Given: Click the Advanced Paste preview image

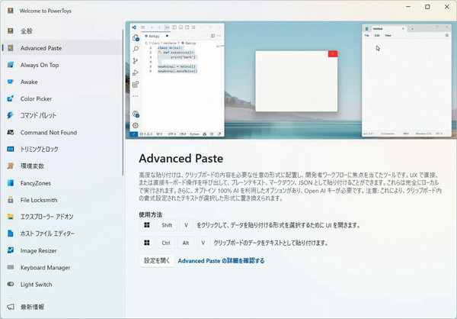Looking at the screenshot, I should tap(291, 80).
